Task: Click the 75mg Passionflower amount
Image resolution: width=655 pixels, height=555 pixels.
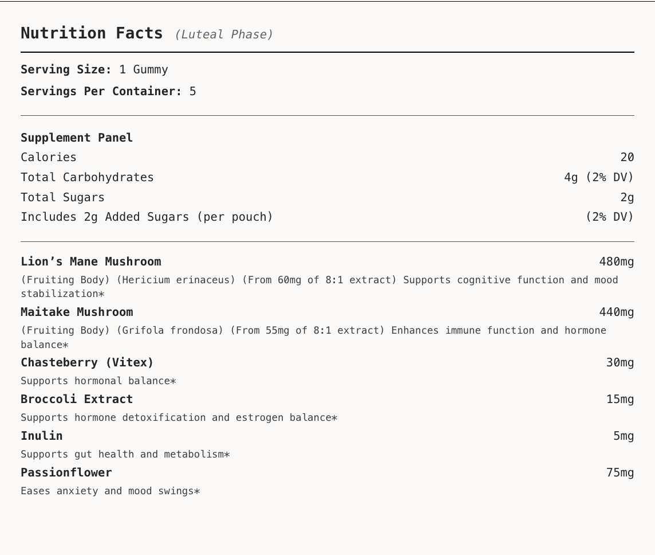Action: tap(620, 472)
